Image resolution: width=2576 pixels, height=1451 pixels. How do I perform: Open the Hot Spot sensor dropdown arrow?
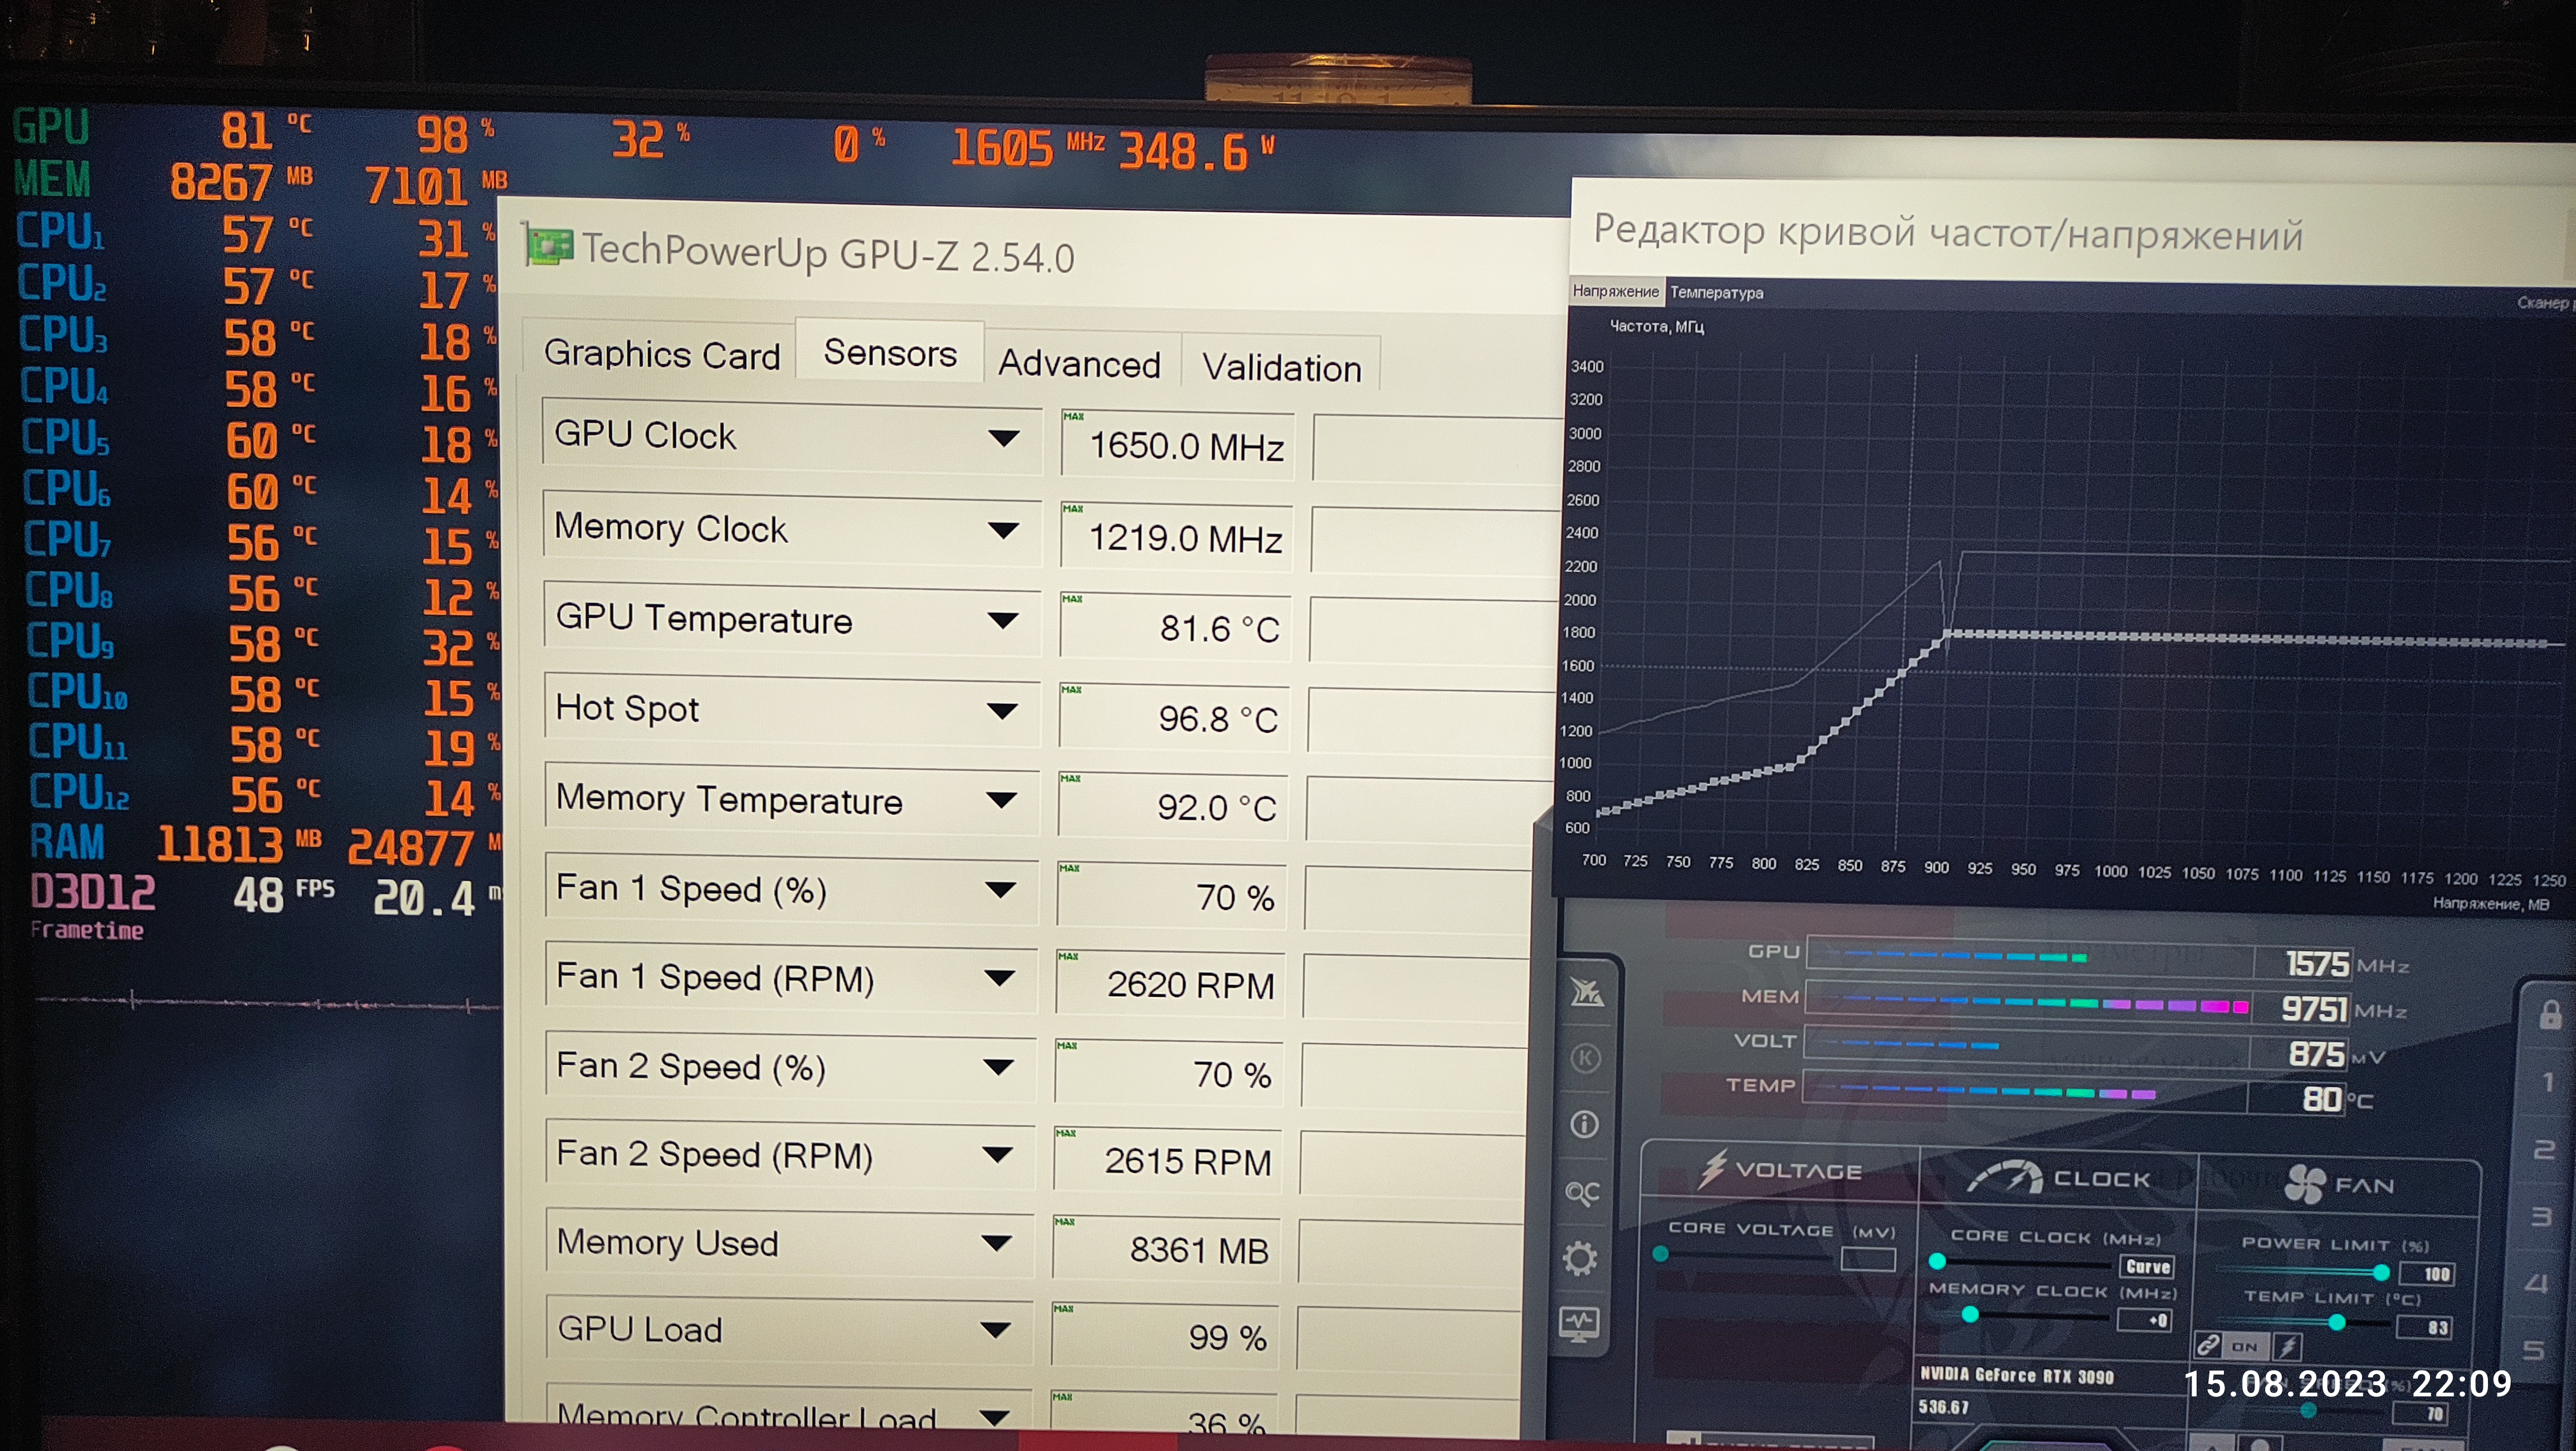tap(1001, 711)
